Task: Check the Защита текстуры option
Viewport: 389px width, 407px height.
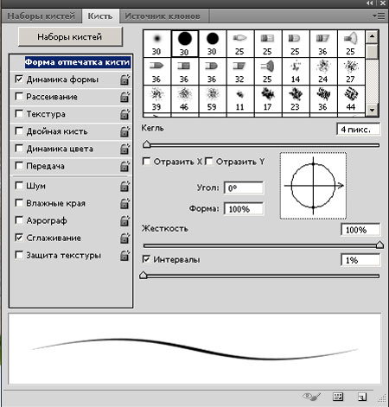Action: click(x=19, y=255)
